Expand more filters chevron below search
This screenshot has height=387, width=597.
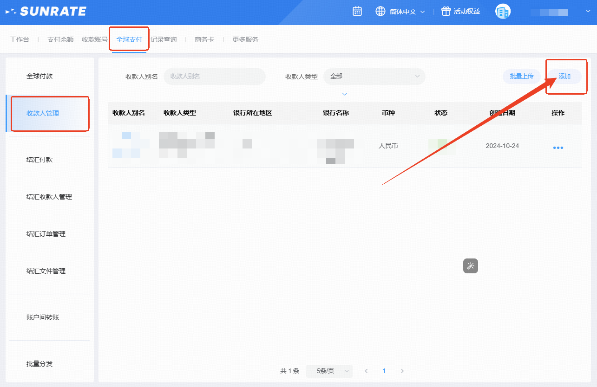tap(345, 94)
